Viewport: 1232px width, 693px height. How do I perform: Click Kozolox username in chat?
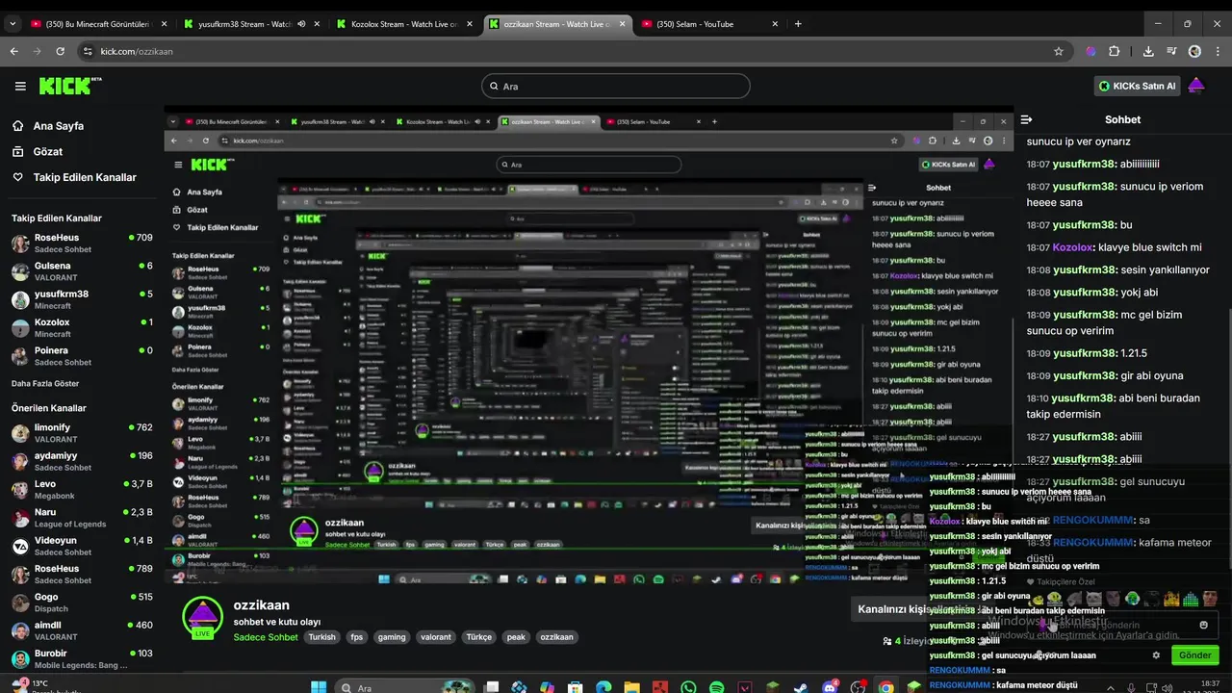click(1073, 247)
